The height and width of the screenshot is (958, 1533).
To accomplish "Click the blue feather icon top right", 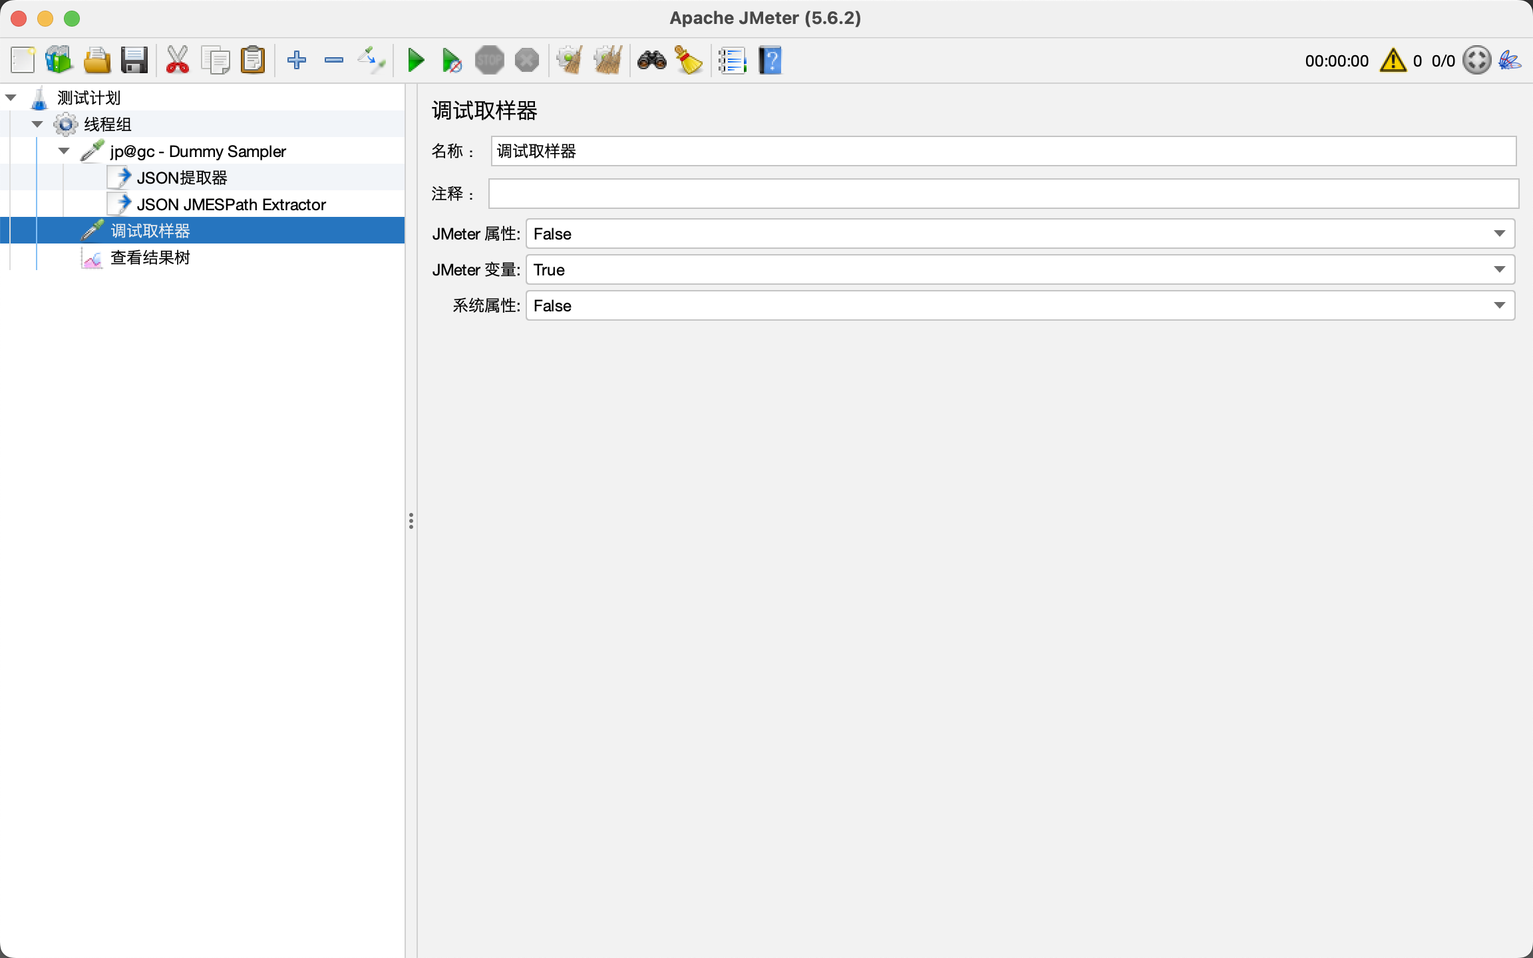I will click(1510, 61).
